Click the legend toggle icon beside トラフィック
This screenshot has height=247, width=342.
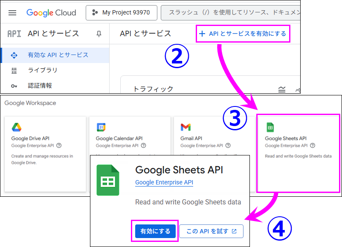[x=282, y=89]
